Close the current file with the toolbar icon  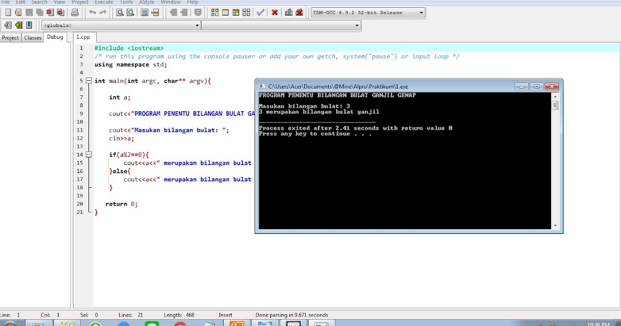click(x=50, y=12)
